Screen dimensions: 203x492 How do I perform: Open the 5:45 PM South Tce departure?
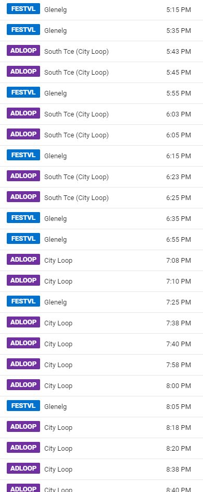[102, 73]
